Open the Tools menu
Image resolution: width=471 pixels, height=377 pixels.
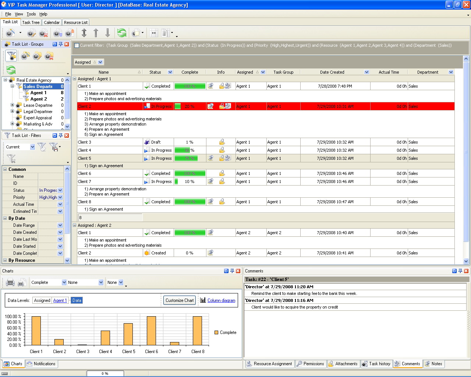coord(31,14)
